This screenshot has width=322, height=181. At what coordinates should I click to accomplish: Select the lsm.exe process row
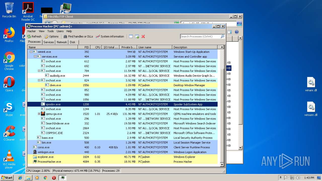point(122,143)
